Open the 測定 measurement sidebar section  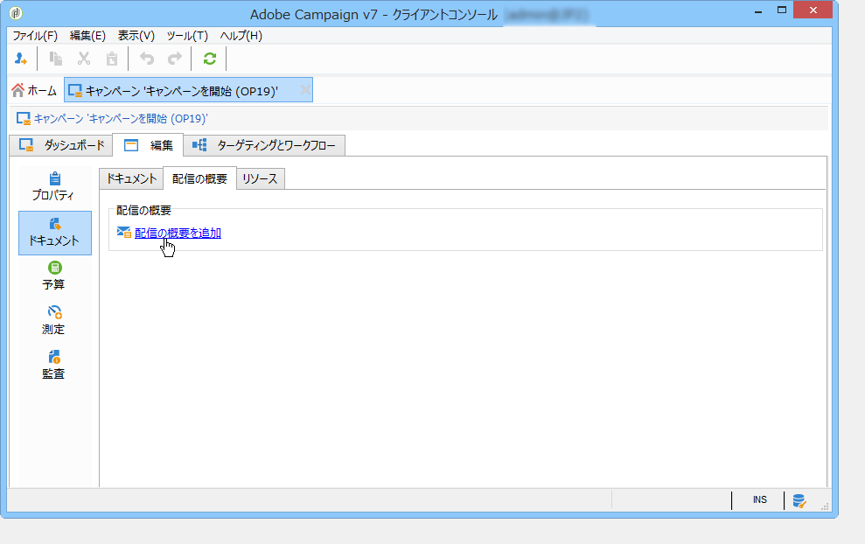[54, 321]
